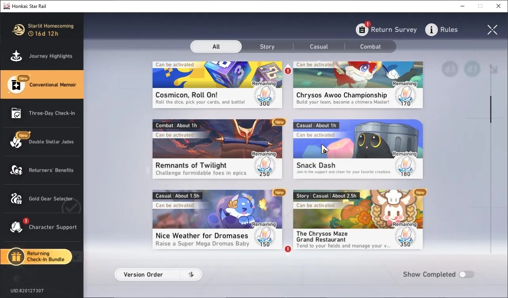Screen dimensions: 508x298
Task: Select the Combat filter tab
Action: tap(370, 47)
